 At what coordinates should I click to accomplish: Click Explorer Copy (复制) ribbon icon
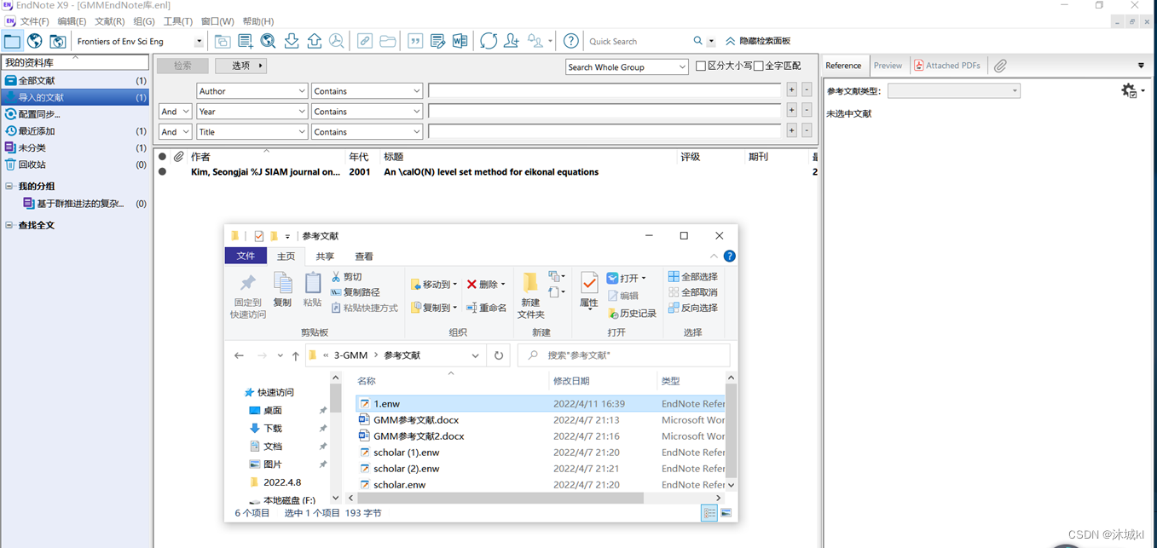tap(282, 291)
